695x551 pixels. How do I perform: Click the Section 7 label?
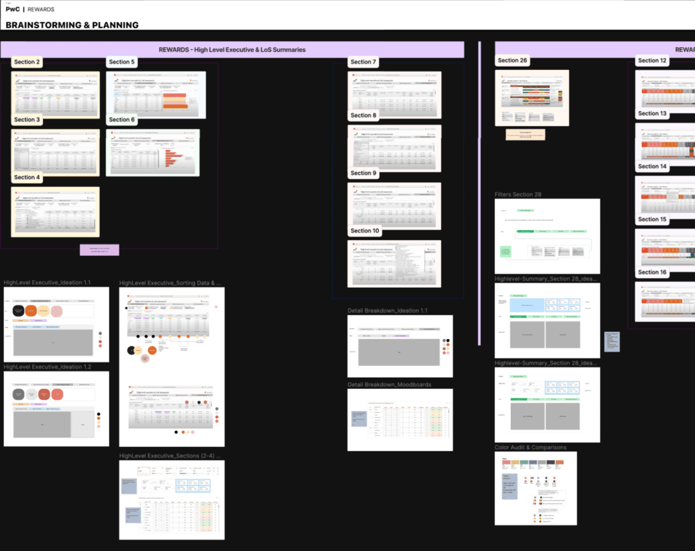(x=363, y=62)
